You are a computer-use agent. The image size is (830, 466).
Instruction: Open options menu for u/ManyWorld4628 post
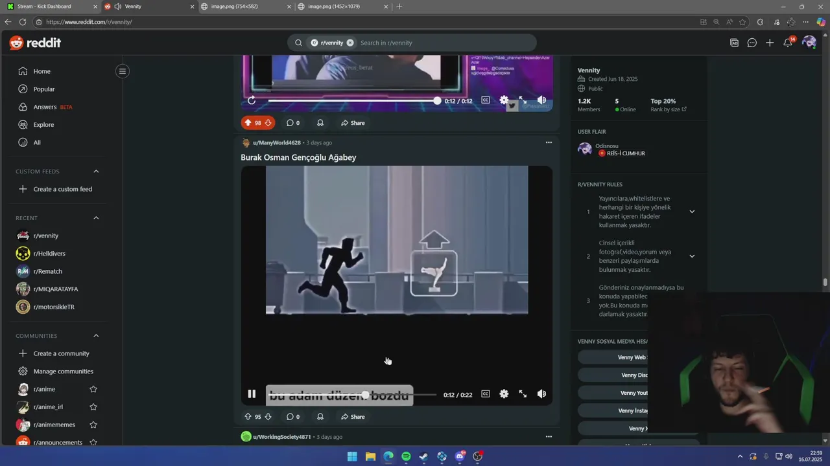coord(549,142)
